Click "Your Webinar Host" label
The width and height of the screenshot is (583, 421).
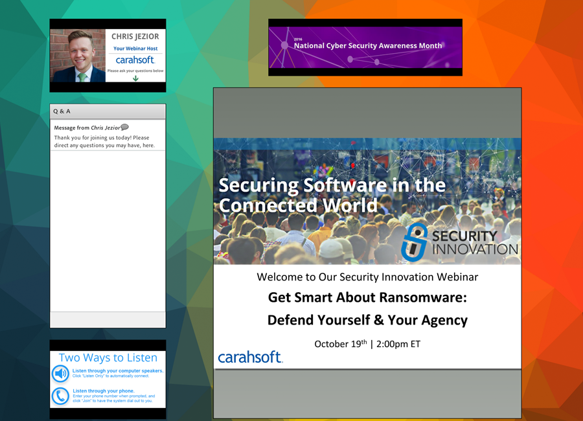135,49
